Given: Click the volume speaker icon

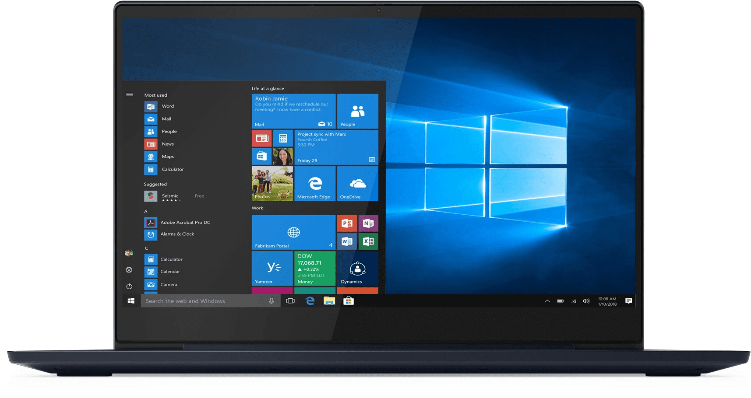Looking at the screenshot, I should [586, 301].
